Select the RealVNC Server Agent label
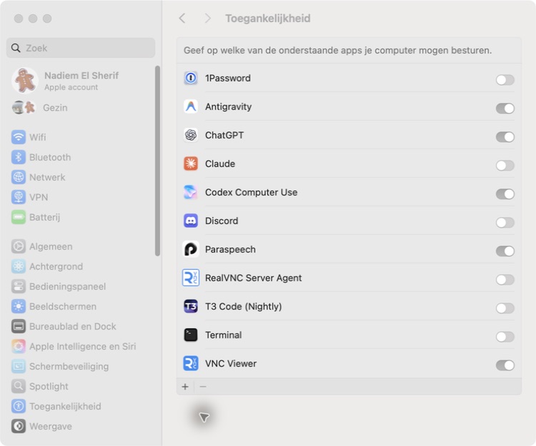Image resolution: width=536 pixels, height=446 pixels. [x=253, y=278]
